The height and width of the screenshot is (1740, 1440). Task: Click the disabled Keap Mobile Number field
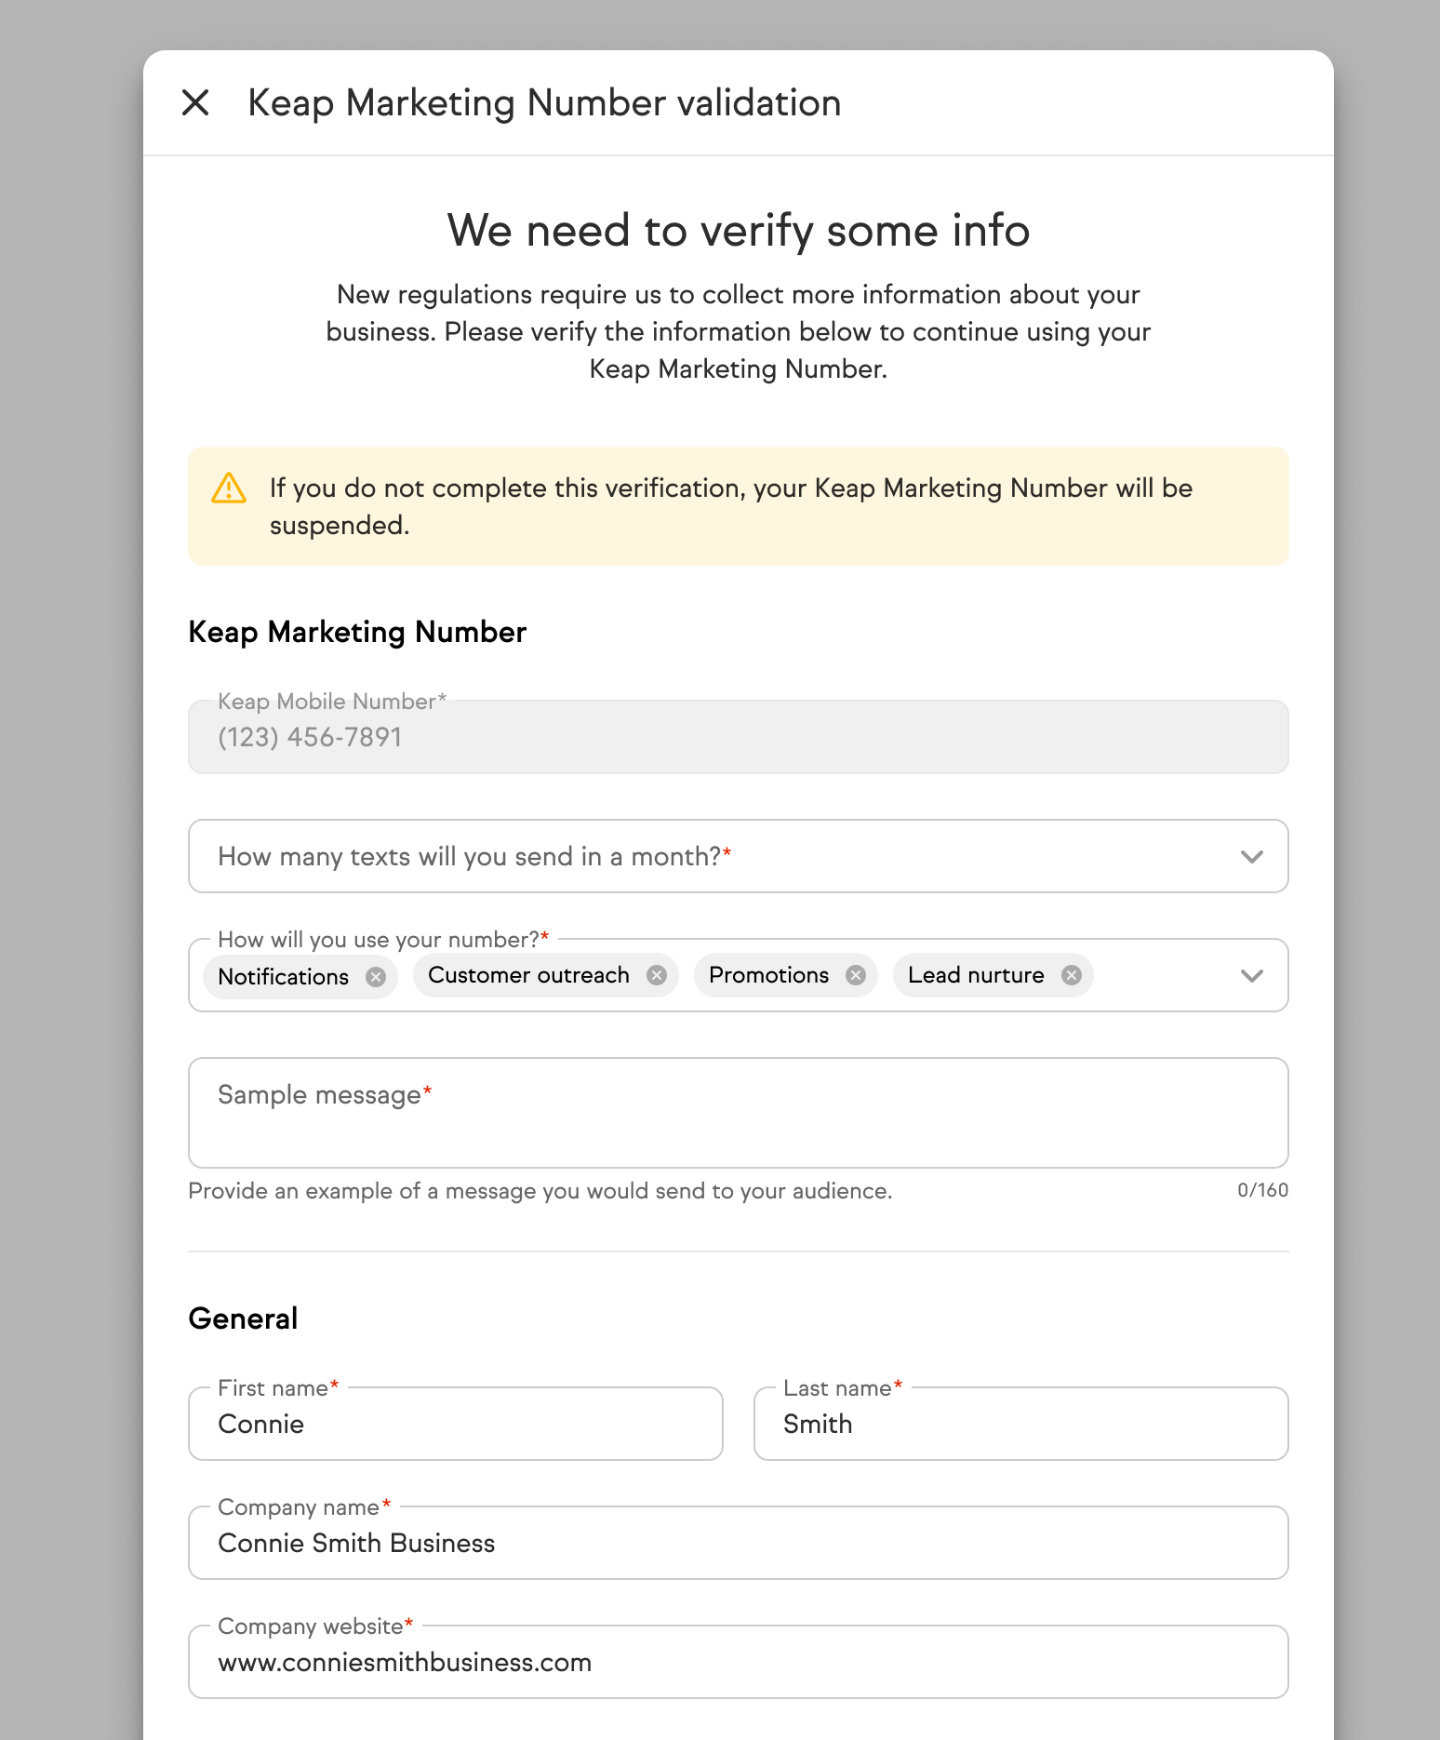click(739, 737)
